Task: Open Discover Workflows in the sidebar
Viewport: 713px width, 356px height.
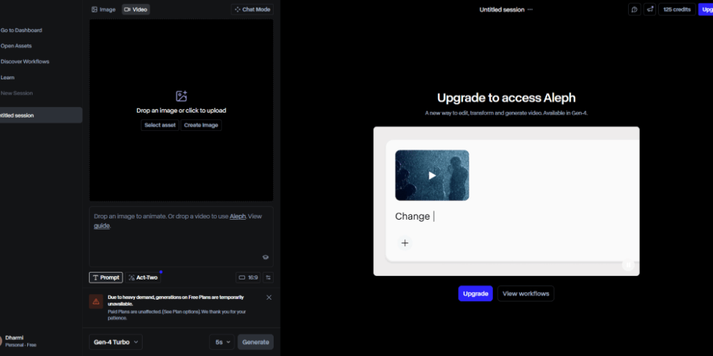Action: click(25, 62)
